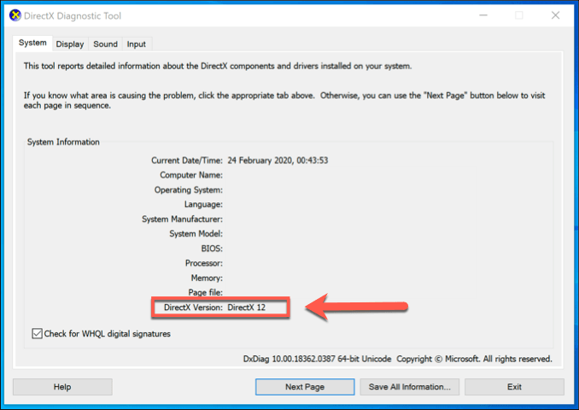Open the Sound tab
The width and height of the screenshot is (579, 410).
(x=105, y=44)
